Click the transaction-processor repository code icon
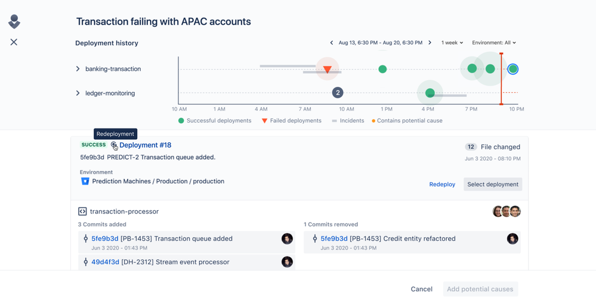The width and height of the screenshot is (596, 306). point(83,211)
